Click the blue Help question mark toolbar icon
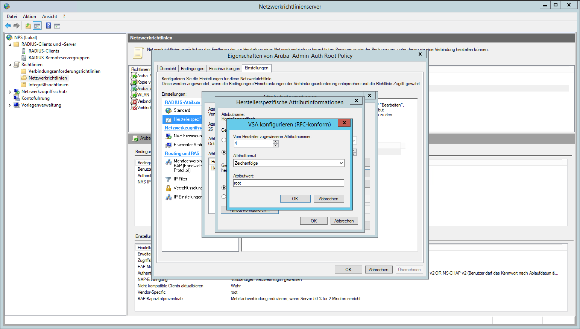This screenshot has height=329, width=580. [x=48, y=26]
